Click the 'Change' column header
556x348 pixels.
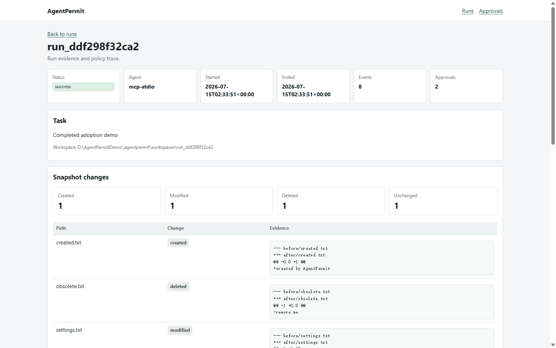[176, 228]
